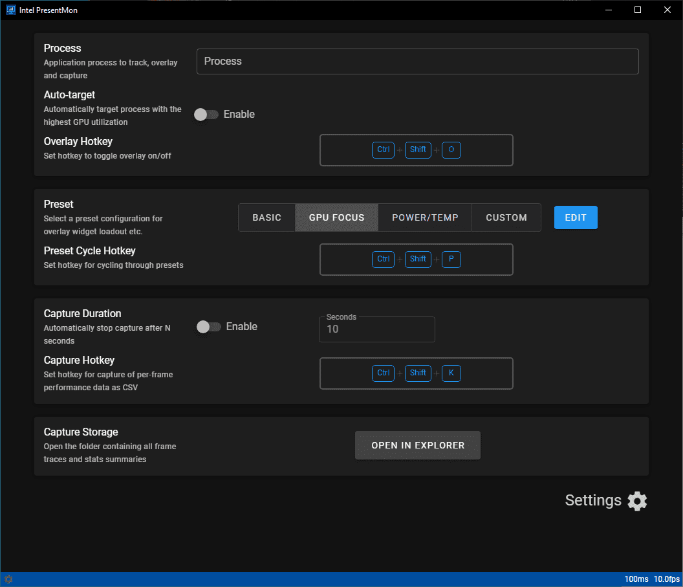683x587 pixels.
Task: Minimize the PresentMon window
Action: click(609, 10)
